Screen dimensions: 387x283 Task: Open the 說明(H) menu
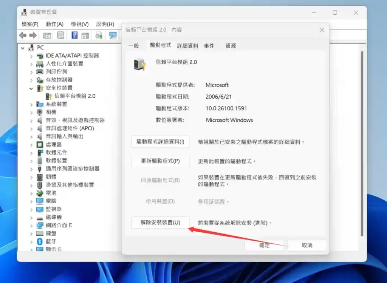click(x=105, y=24)
